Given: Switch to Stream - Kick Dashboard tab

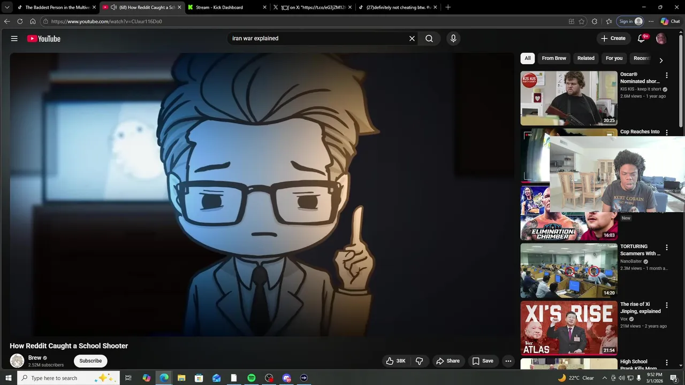Looking at the screenshot, I should (226, 7).
